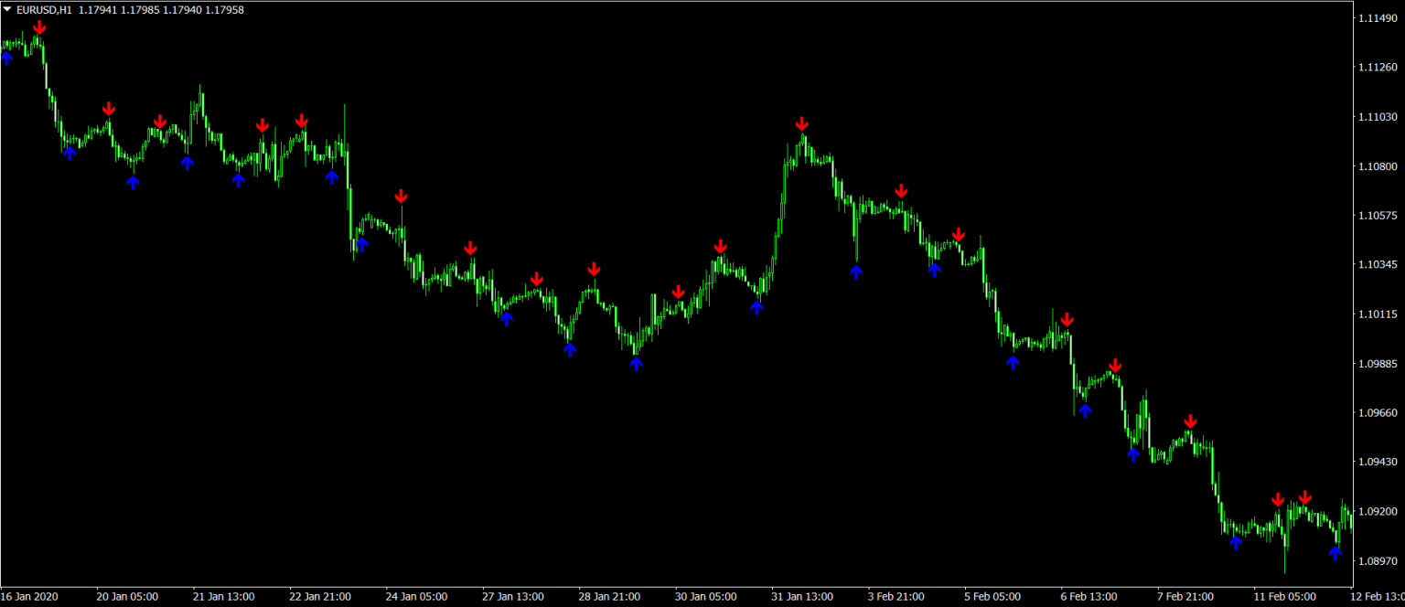
Task: Click red down arrow above 7 Feb 21:00 label
Action: pyautogui.click(x=1190, y=421)
